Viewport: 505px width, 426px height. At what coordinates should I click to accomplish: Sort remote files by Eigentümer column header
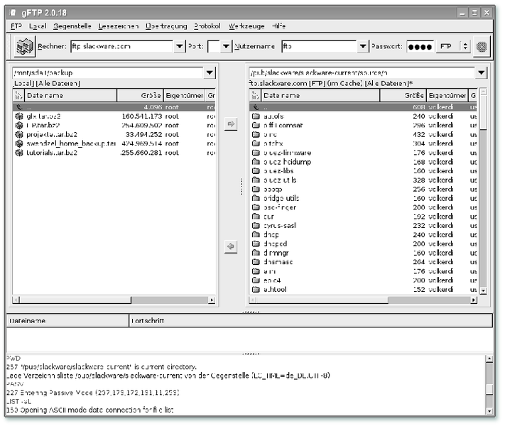click(447, 95)
